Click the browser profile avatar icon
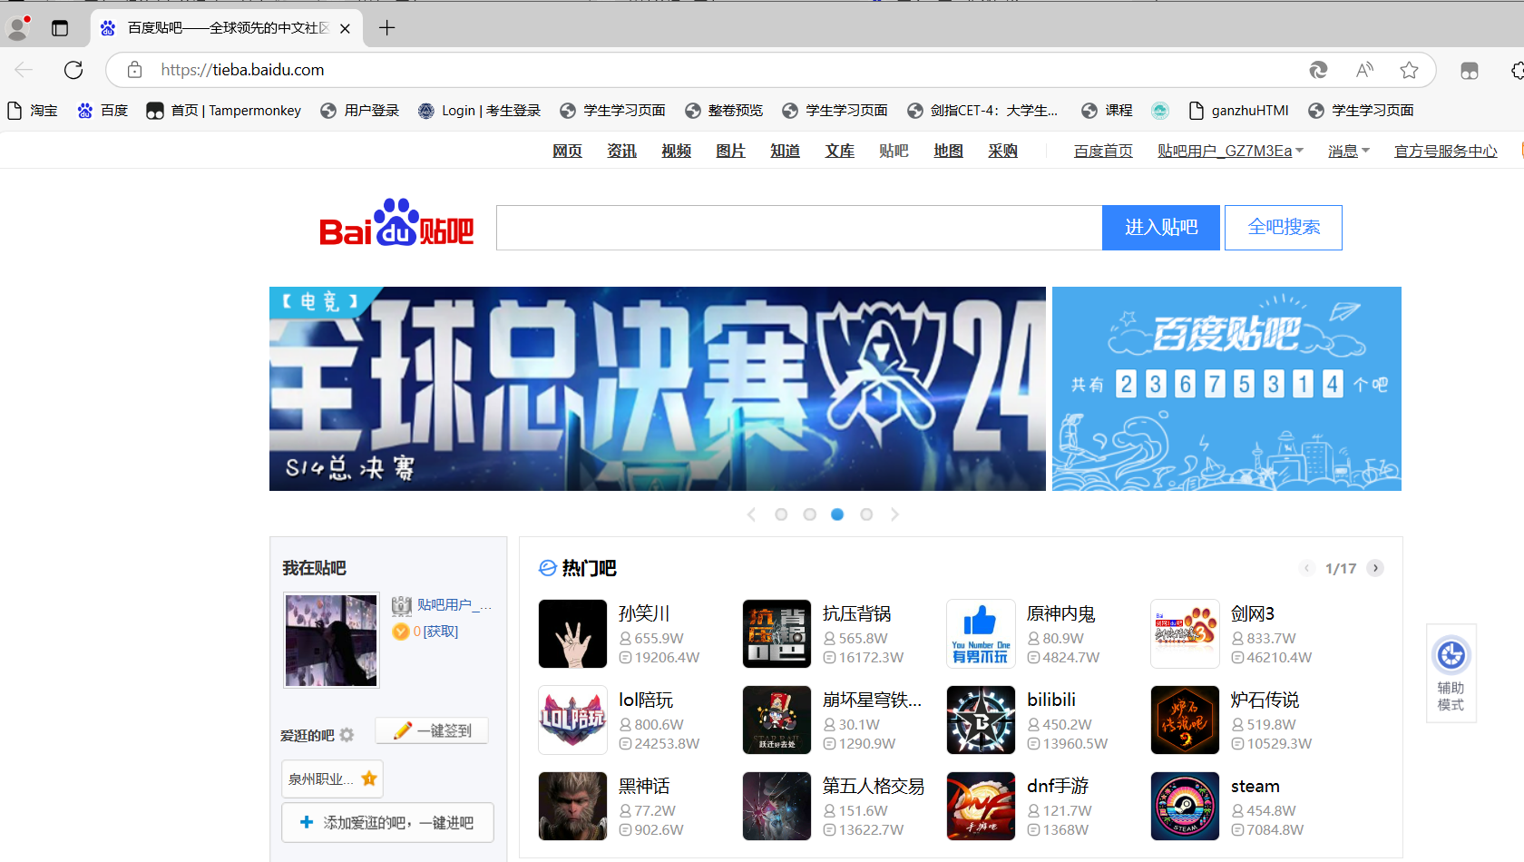 click(x=18, y=28)
